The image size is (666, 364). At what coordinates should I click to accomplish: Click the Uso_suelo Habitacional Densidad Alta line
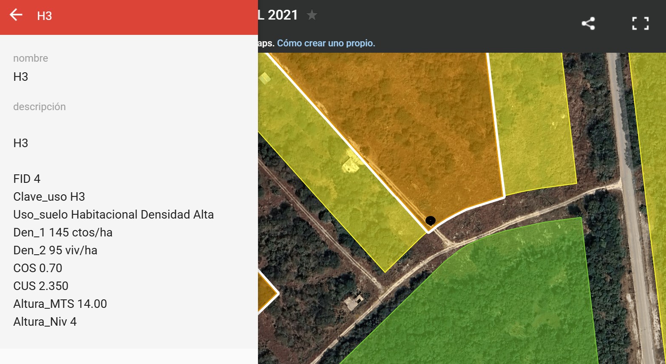click(x=113, y=215)
